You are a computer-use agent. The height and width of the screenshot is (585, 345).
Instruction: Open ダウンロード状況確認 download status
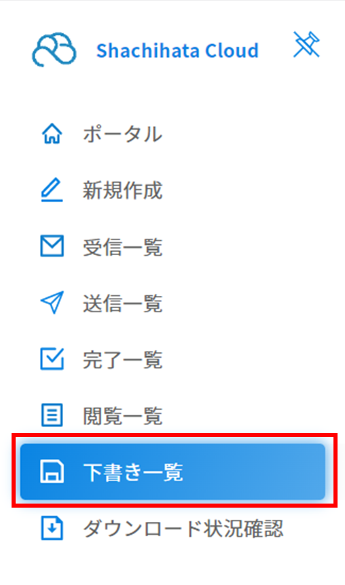[183, 528]
